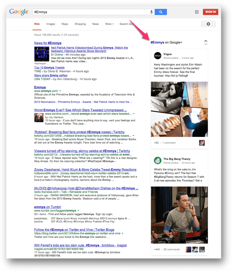Click '28 comments' on Big Bang post

(x=172, y=249)
